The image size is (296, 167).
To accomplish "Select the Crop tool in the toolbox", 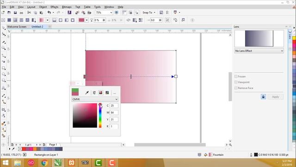I will pyautogui.click(x=4, y=42).
